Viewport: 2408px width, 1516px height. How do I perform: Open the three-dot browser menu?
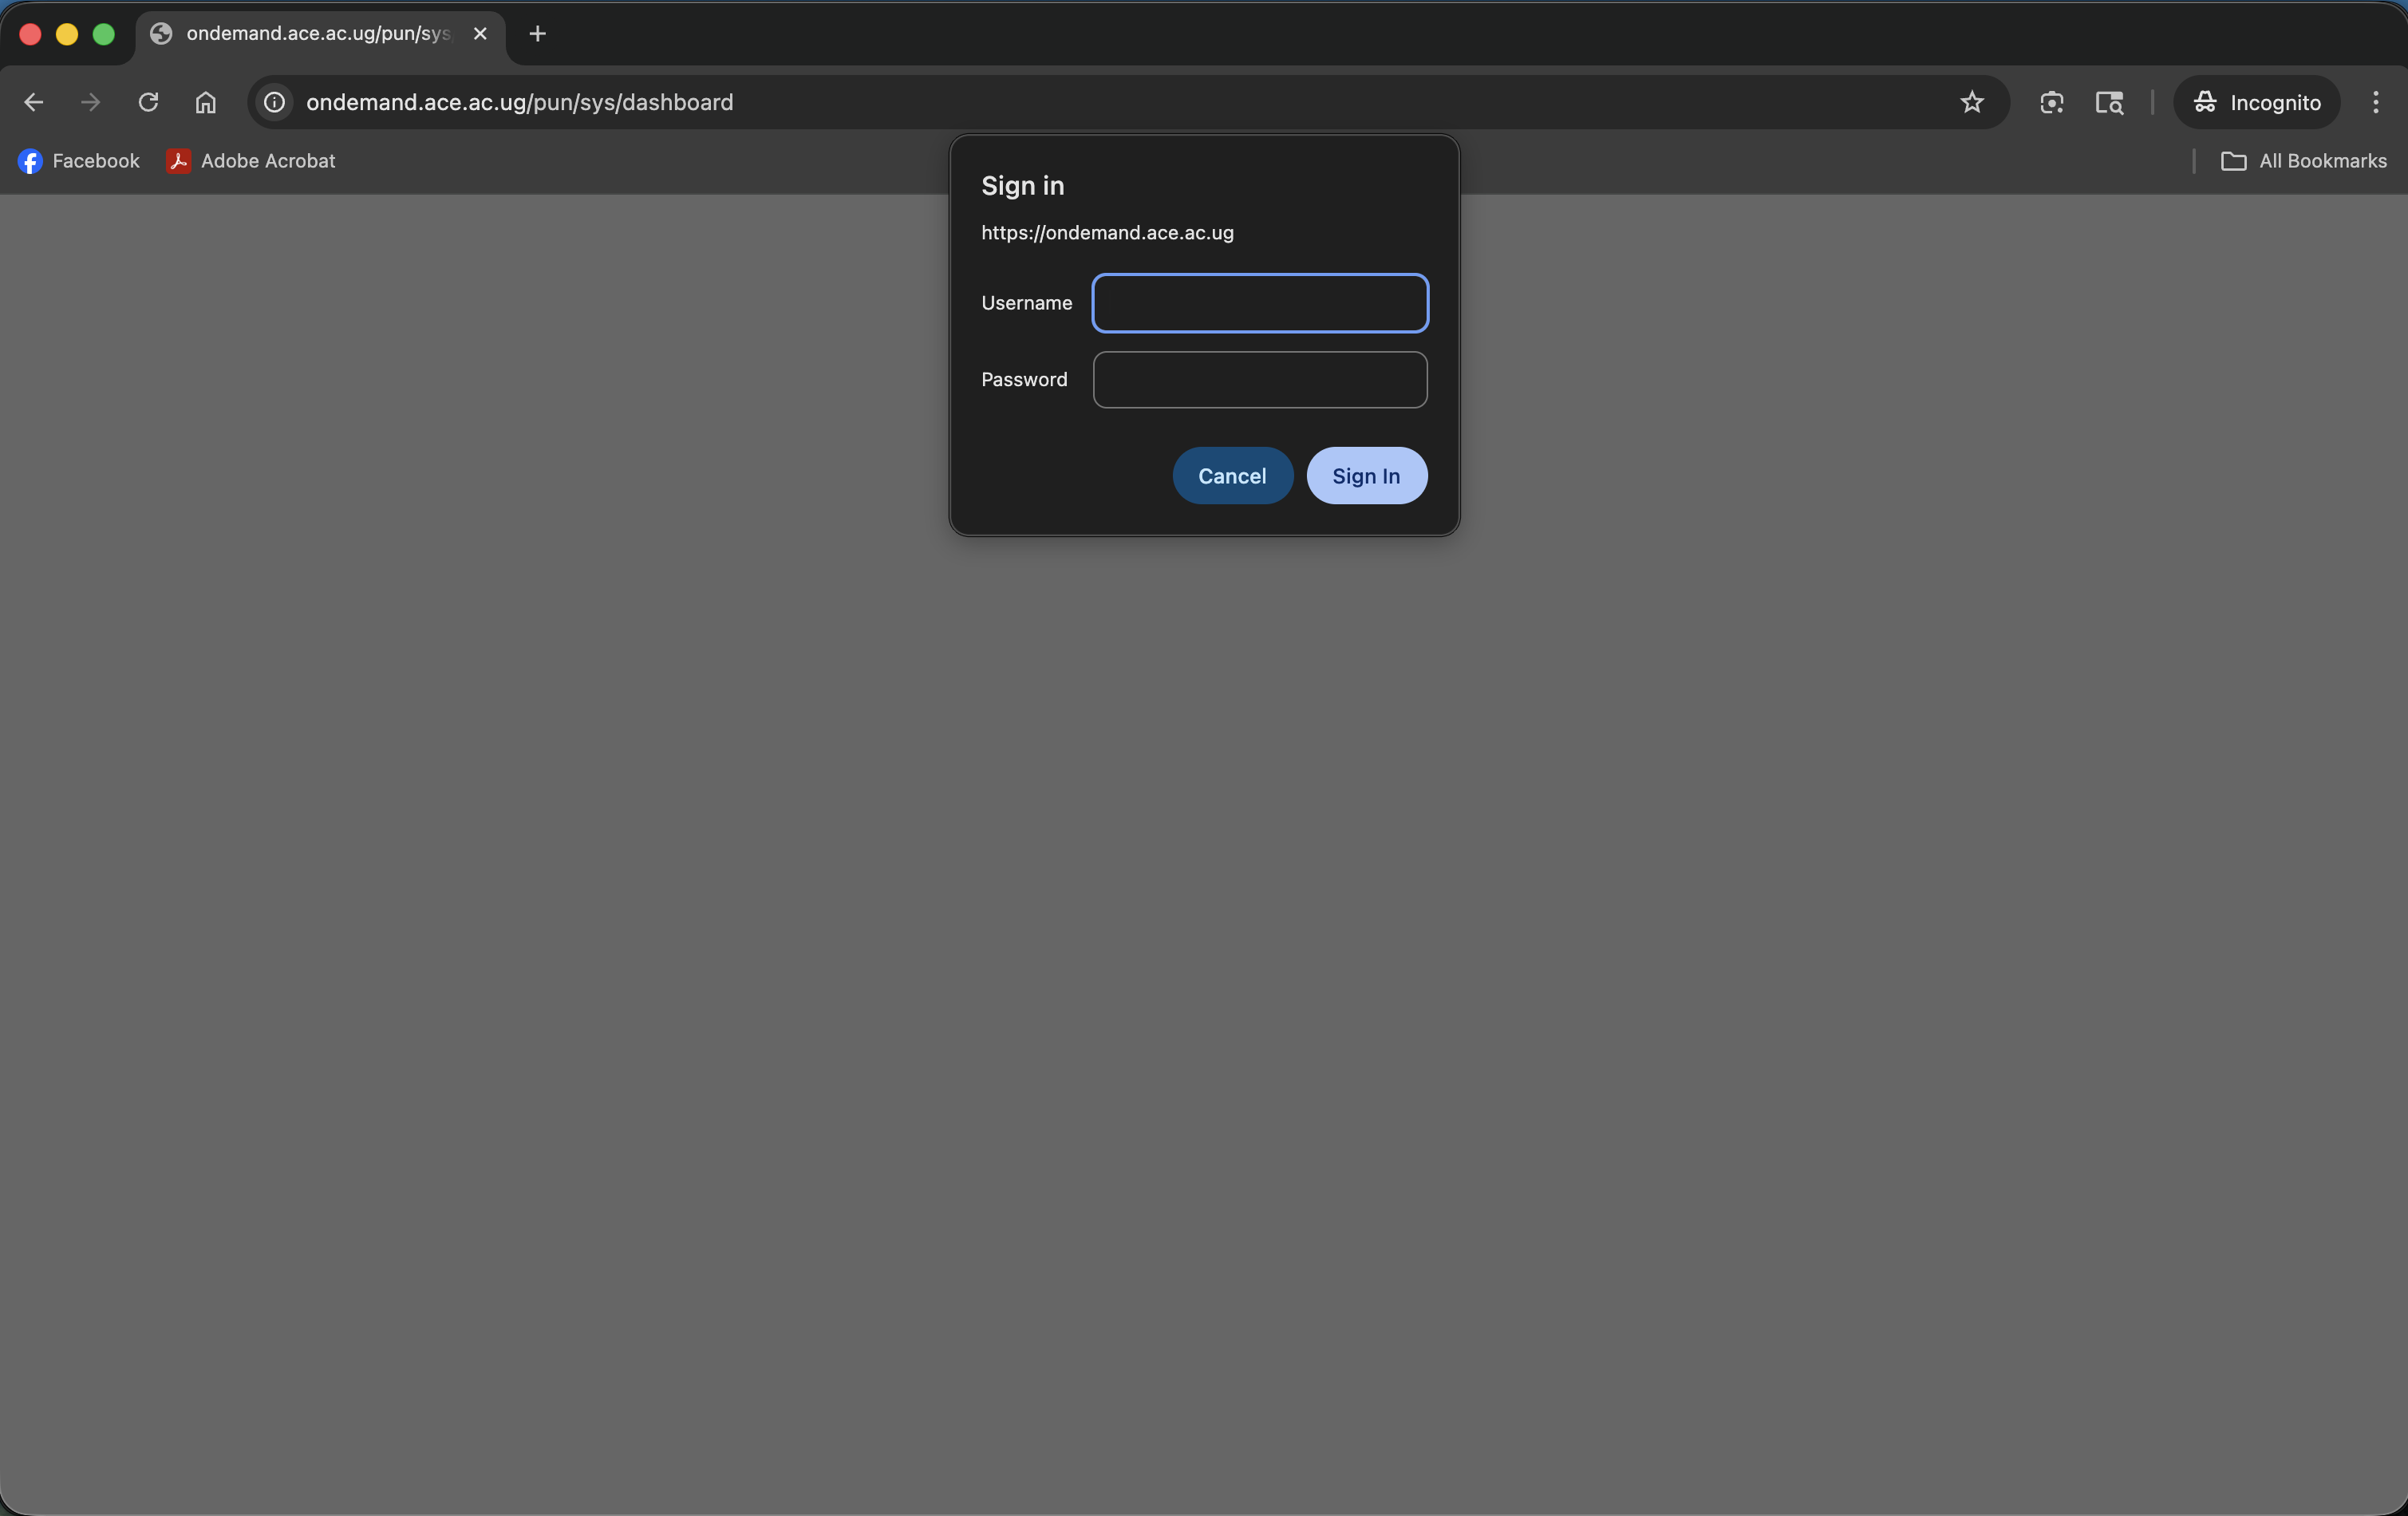[2377, 102]
